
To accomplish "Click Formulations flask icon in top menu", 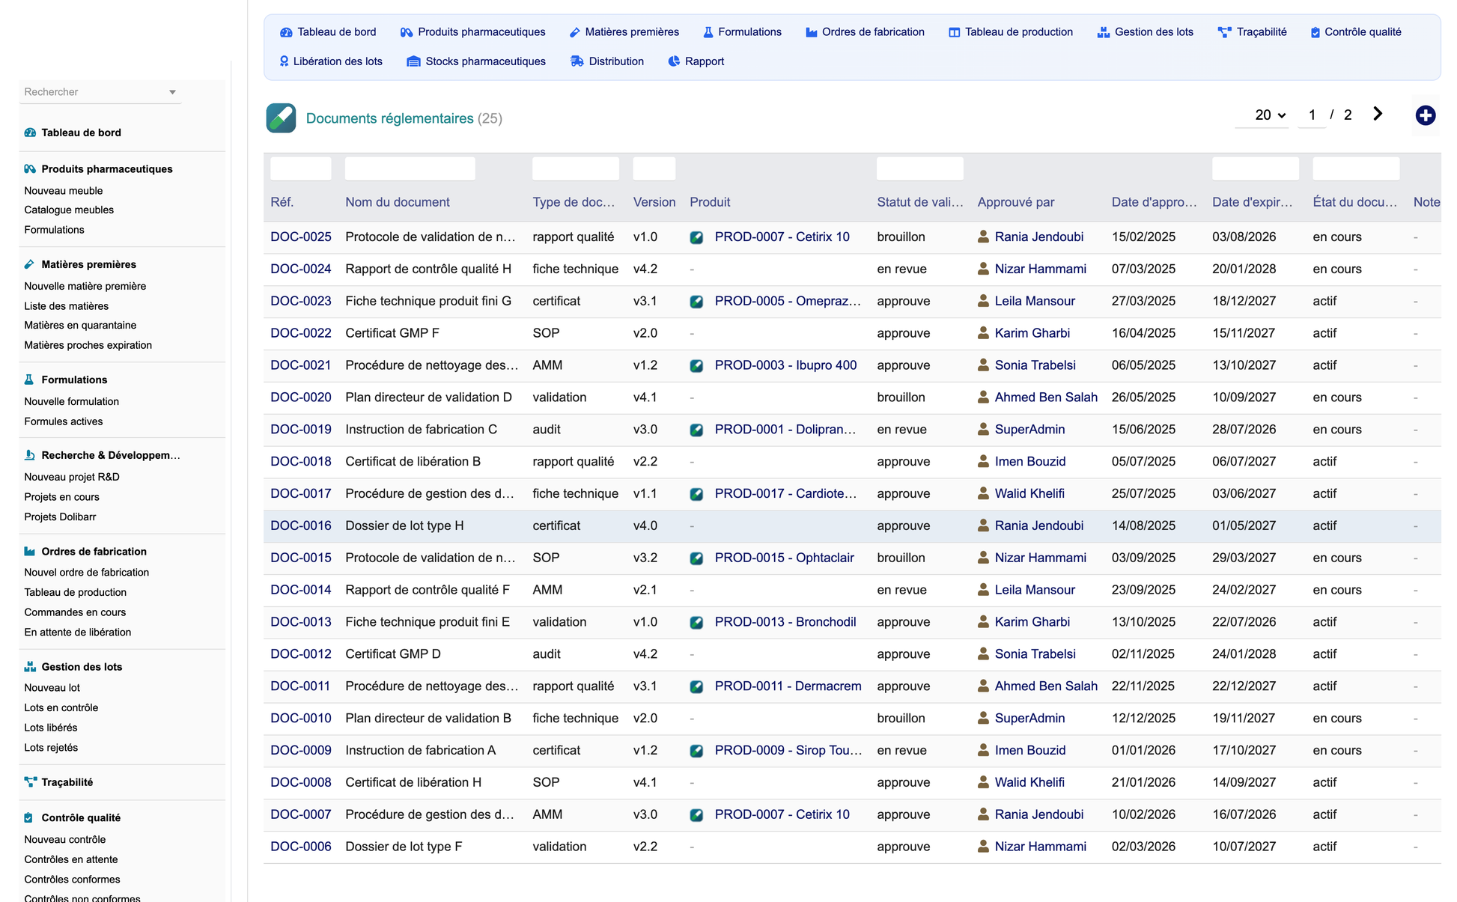I will [x=708, y=32].
